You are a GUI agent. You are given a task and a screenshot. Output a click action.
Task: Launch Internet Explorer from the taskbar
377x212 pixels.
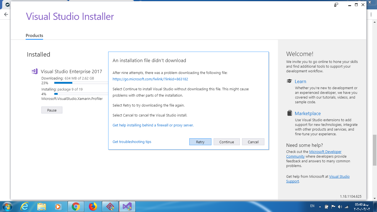[25, 206]
